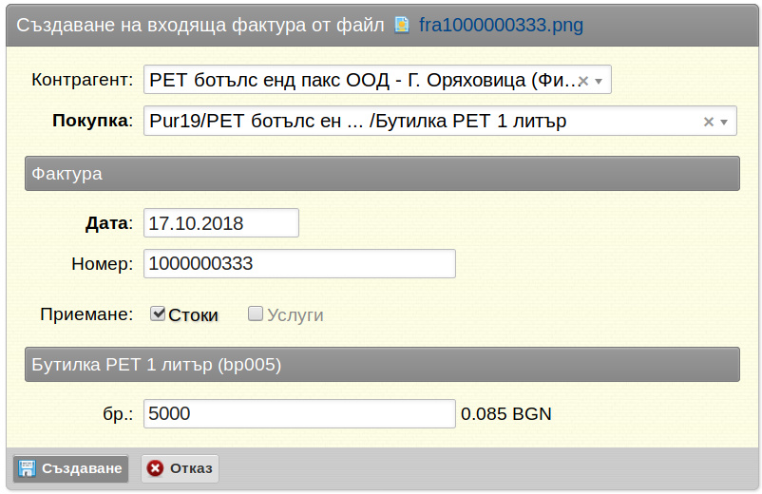Click the floppy disk icon on Създаване
The image size is (762, 494).
27,468
